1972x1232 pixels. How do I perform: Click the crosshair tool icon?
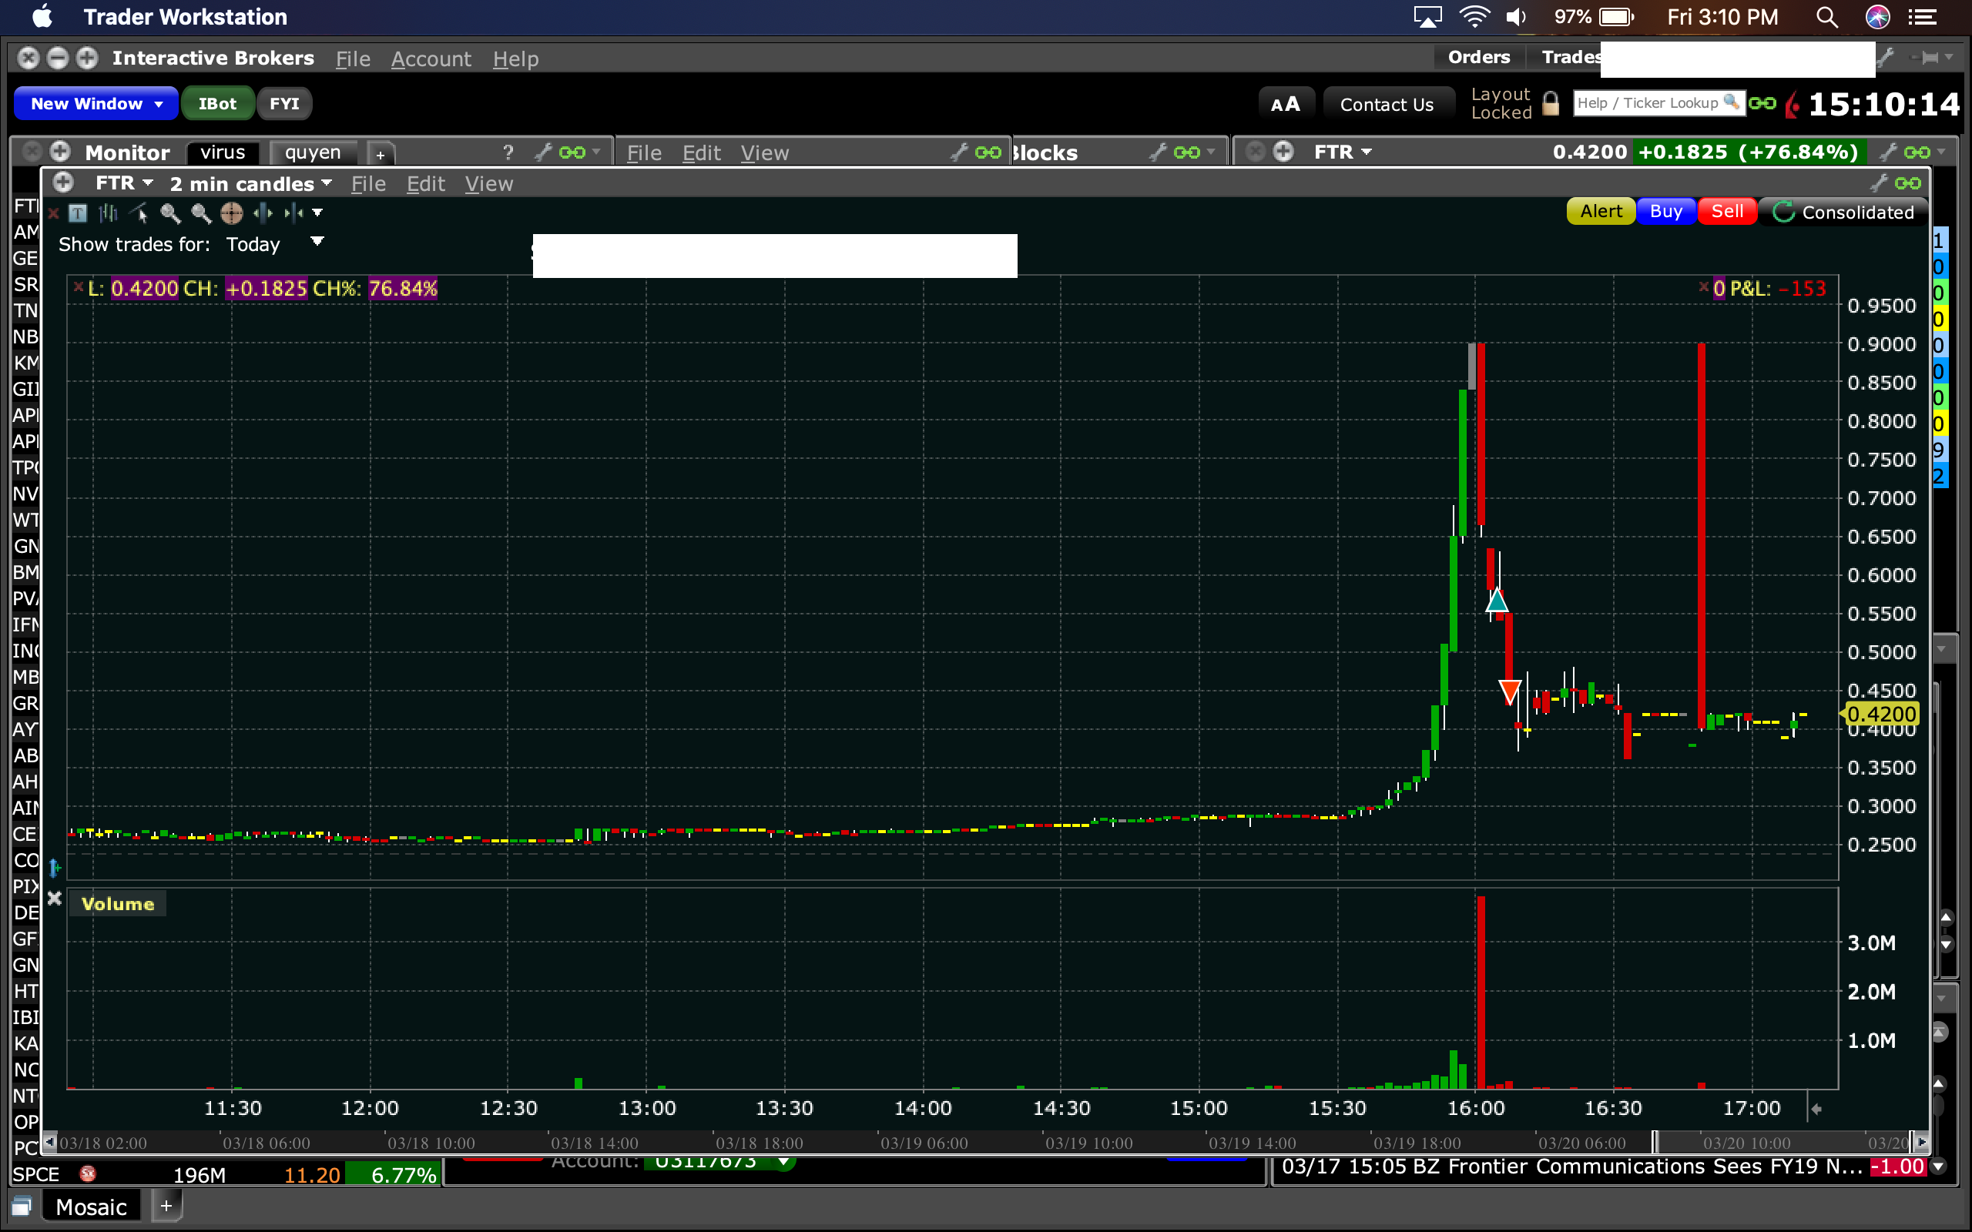[x=232, y=213]
